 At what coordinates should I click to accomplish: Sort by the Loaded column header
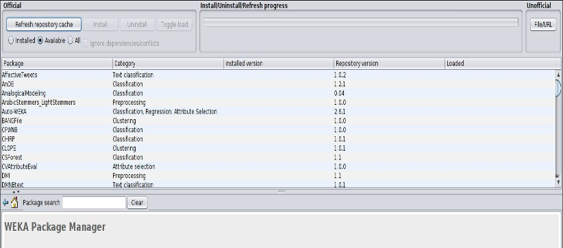click(x=500, y=64)
